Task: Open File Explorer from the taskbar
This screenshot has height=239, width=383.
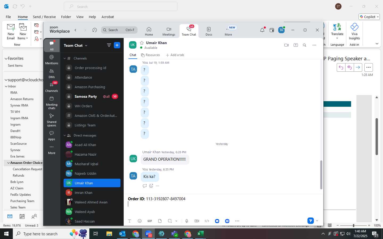Action: click(x=109, y=234)
